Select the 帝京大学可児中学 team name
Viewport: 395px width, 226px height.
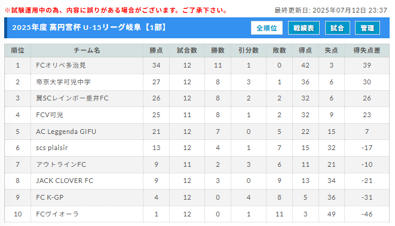pos(63,82)
